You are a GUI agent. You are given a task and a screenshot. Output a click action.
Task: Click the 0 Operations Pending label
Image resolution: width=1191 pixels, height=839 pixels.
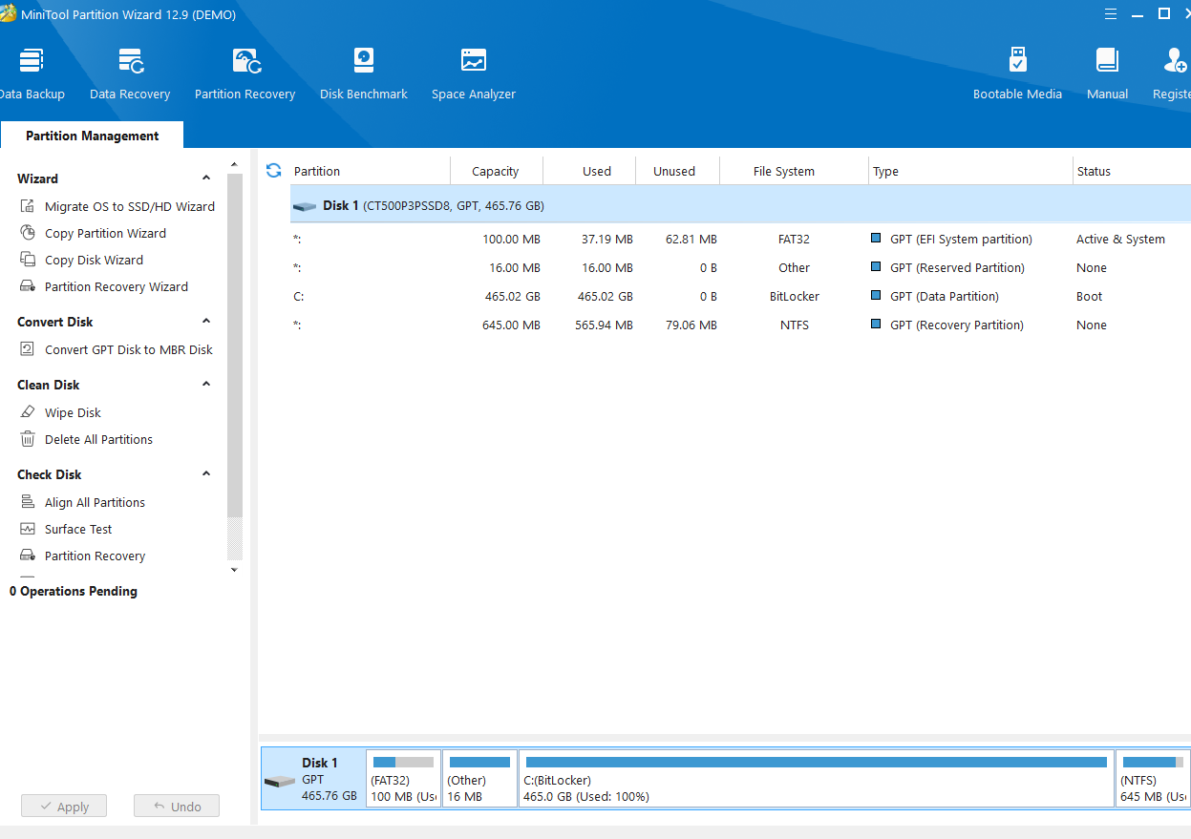(74, 591)
